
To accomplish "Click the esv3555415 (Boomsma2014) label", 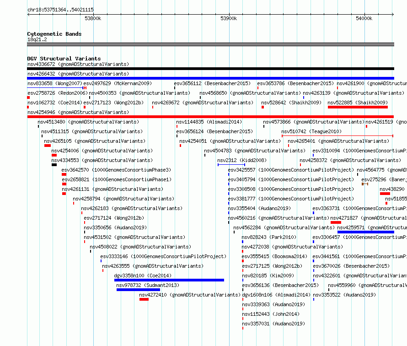I will tap(274, 256).
